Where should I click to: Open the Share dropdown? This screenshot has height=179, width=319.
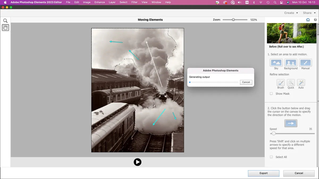pyautogui.click(x=309, y=13)
